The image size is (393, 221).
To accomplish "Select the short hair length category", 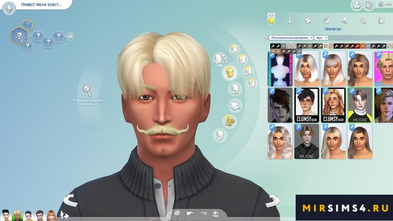I will [x=234, y=49].
